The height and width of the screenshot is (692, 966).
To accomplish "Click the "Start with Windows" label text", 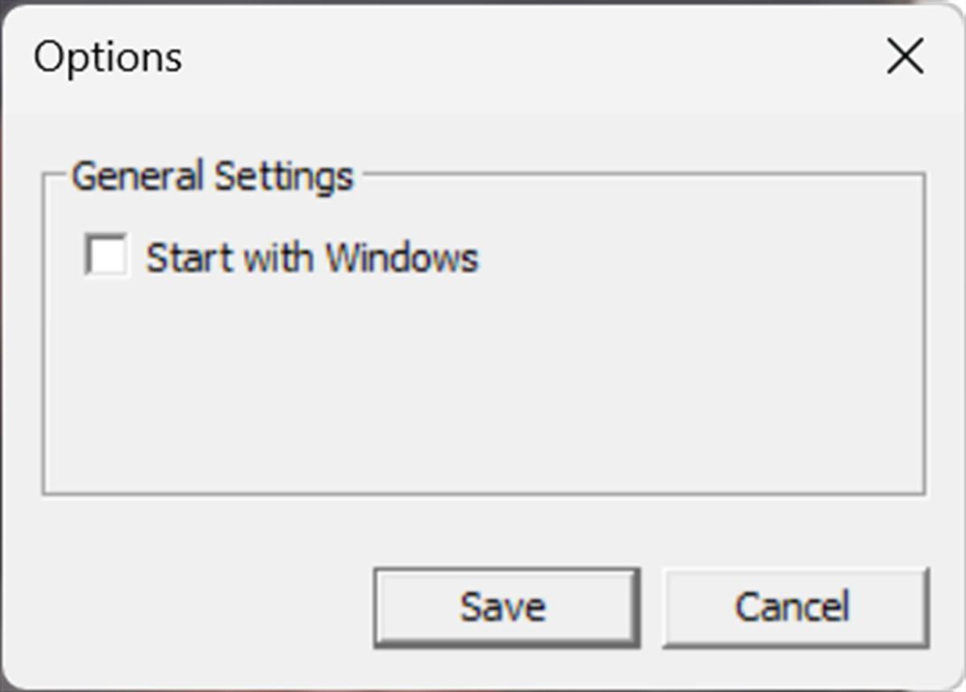I will click(312, 258).
